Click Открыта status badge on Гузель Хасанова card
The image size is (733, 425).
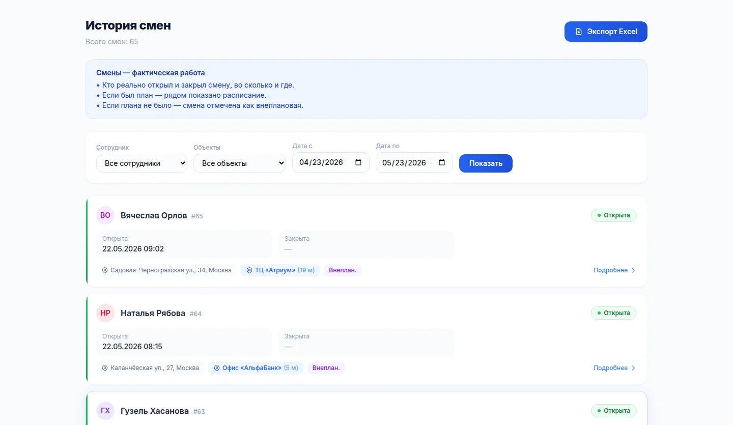pos(613,411)
